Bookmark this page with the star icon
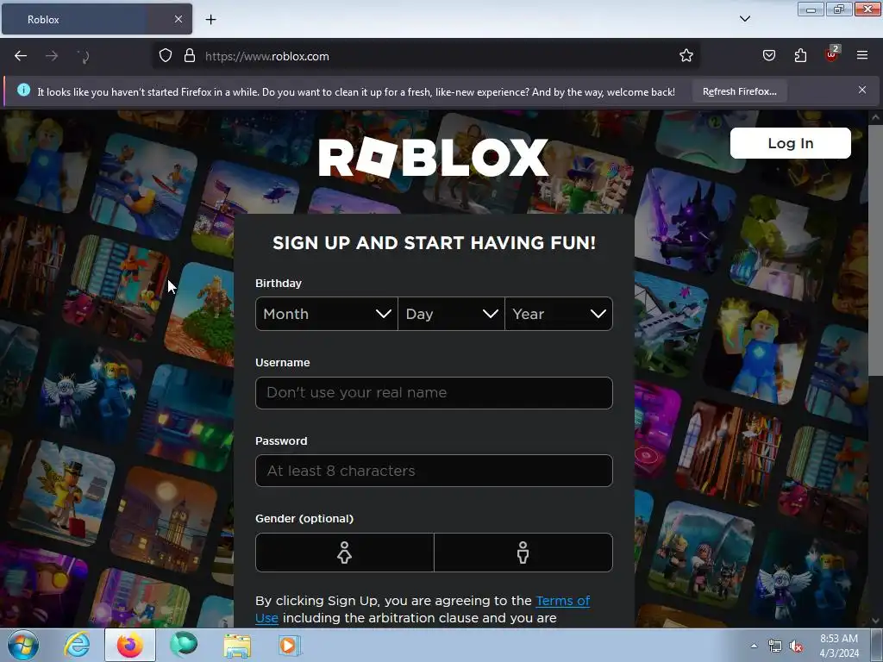883x662 pixels. pyautogui.click(x=686, y=56)
